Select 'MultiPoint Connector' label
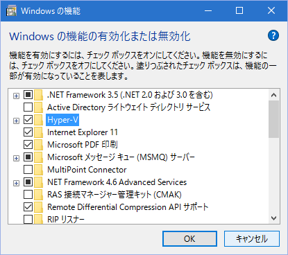The width and height of the screenshot is (288, 255). click(87, 170)
